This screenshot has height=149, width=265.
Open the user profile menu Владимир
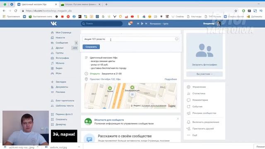(x=212, y=24)
